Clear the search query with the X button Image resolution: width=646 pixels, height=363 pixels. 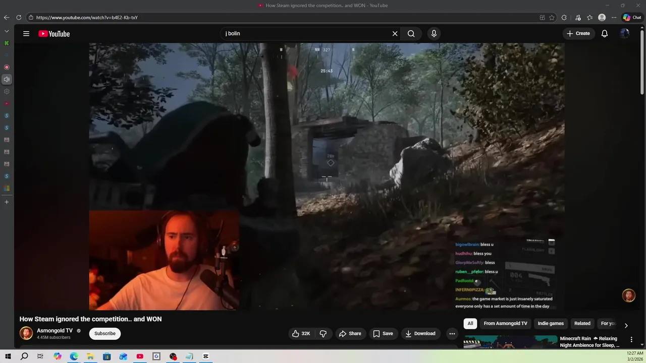[395, 34]
